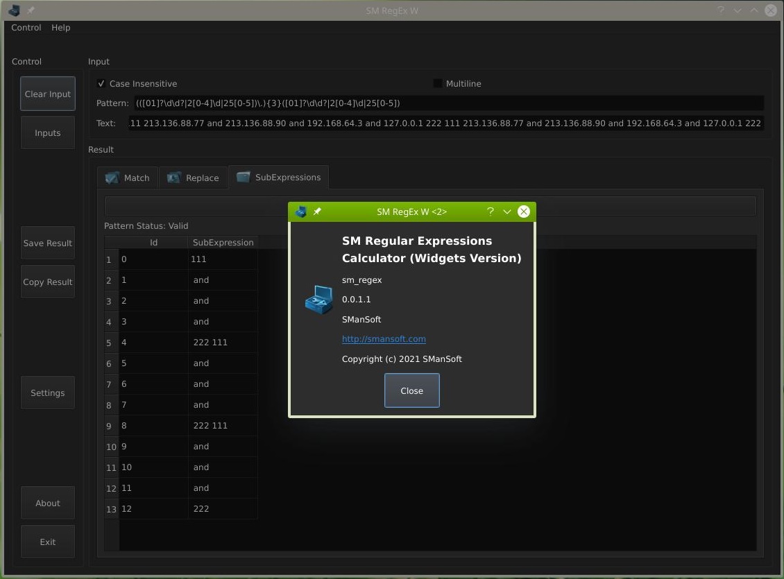Select the '222 111' cell for Id 8
The image size is (784, 579).
(x=223, y=426)
